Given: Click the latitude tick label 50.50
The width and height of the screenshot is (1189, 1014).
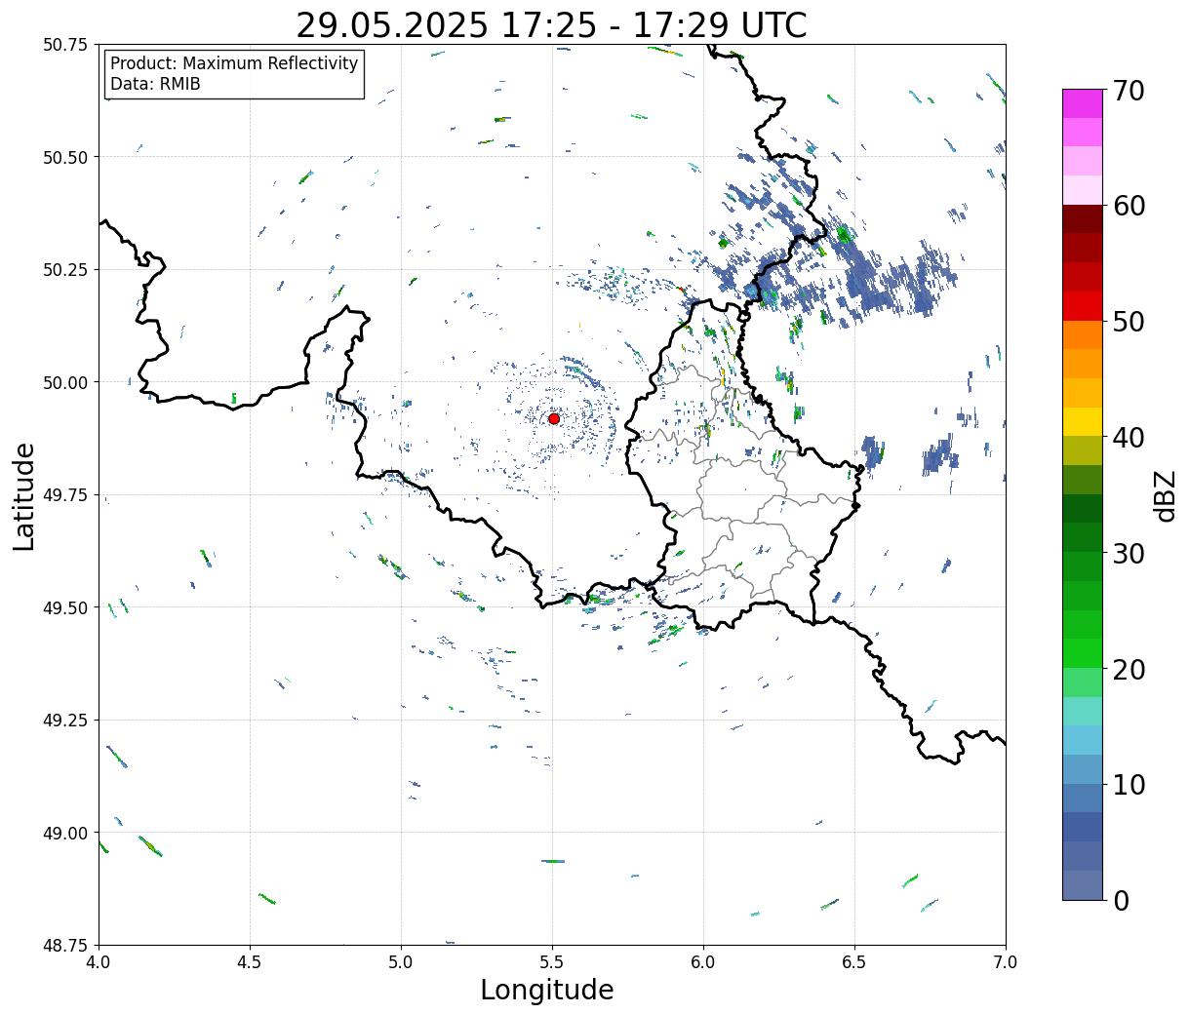Looking at the screenshot, I should (65, 157).
